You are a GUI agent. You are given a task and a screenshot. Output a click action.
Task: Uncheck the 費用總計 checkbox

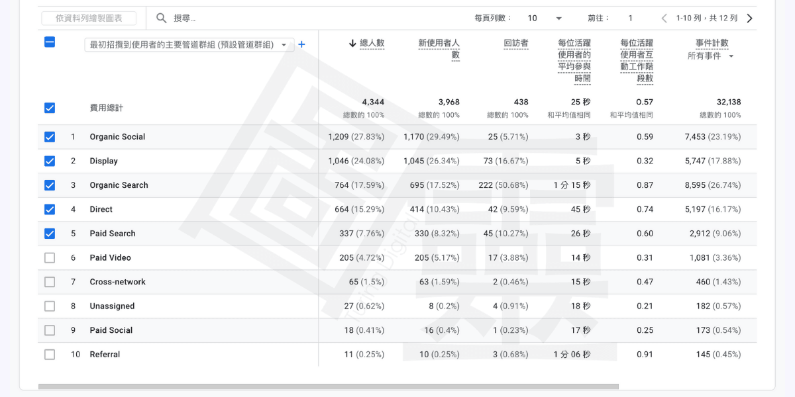pyautogui.click(x=50, y=108)
